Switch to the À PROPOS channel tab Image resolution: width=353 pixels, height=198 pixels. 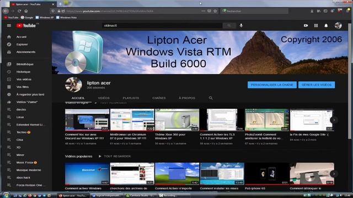tap(187, 98)
